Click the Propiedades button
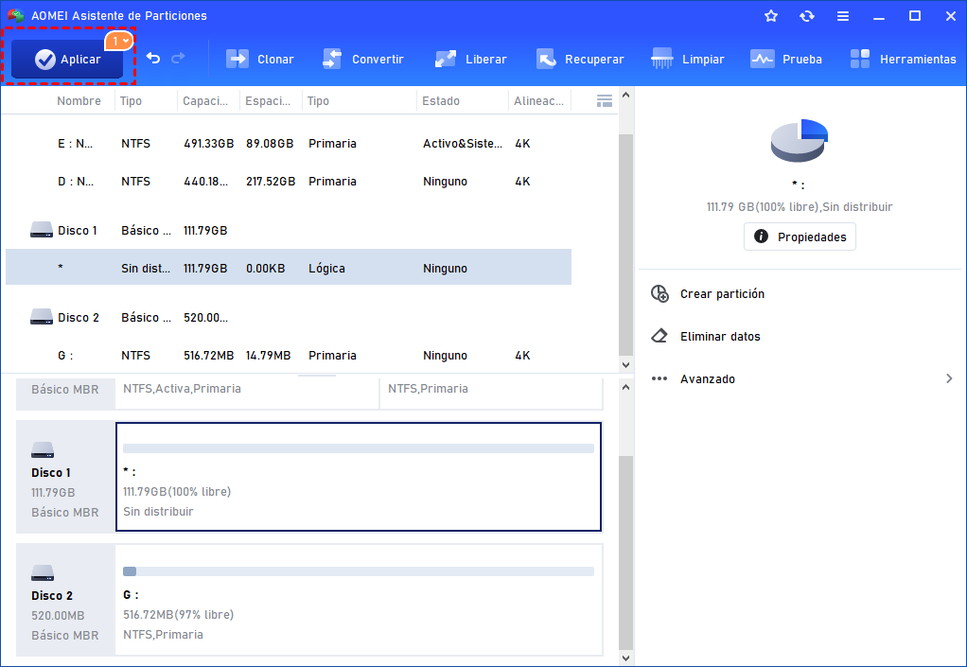Screen dimensions: 967x667 click(x=800, y=237)
